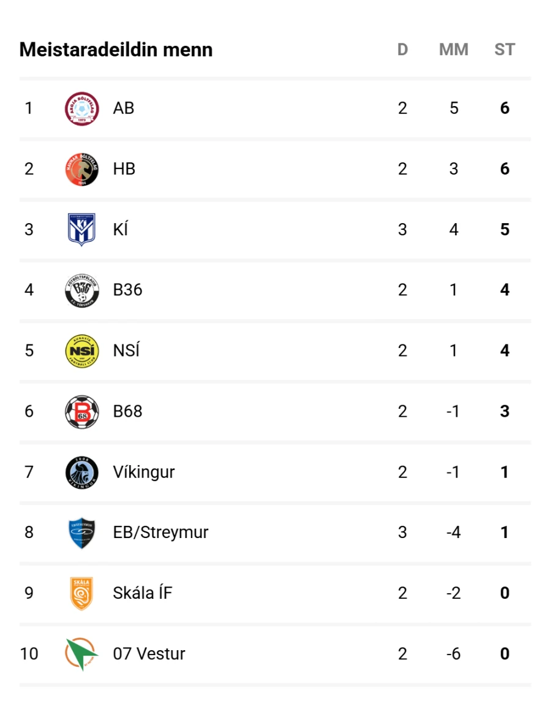Click the 07 Vestur arrow logo

coord(81,654)
